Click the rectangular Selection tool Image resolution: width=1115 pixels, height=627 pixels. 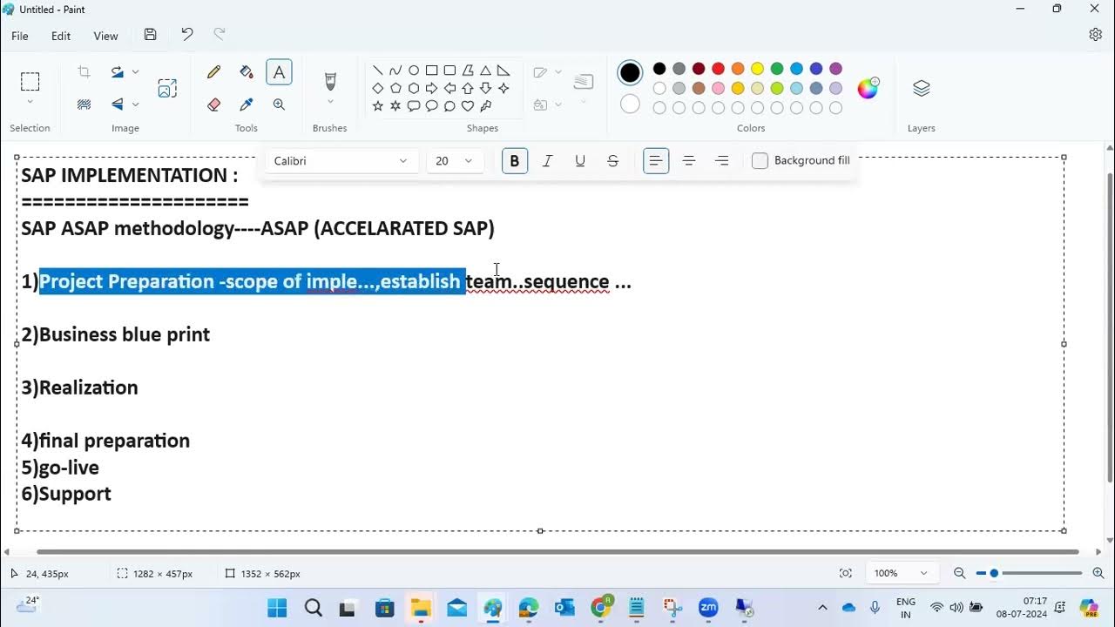(30, 82)
